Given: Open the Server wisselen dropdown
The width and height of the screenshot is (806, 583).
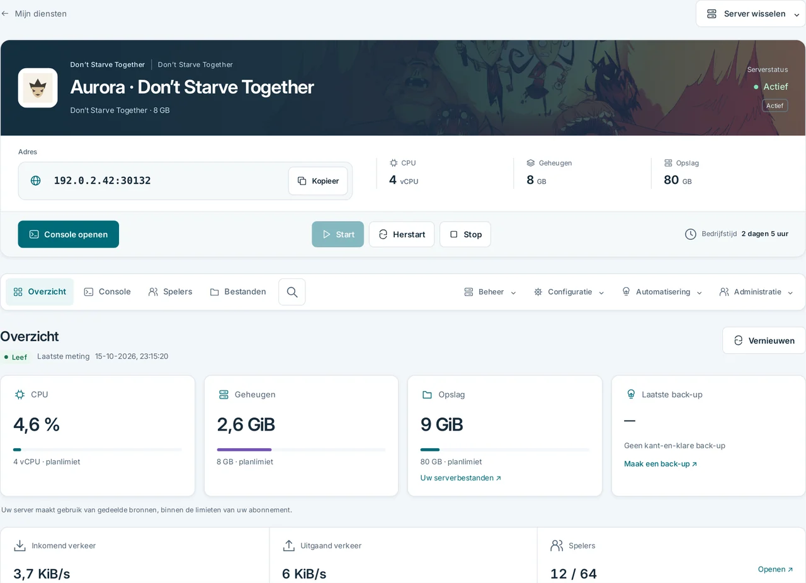Looking at the screenshot, I should [x=751, y=14].
